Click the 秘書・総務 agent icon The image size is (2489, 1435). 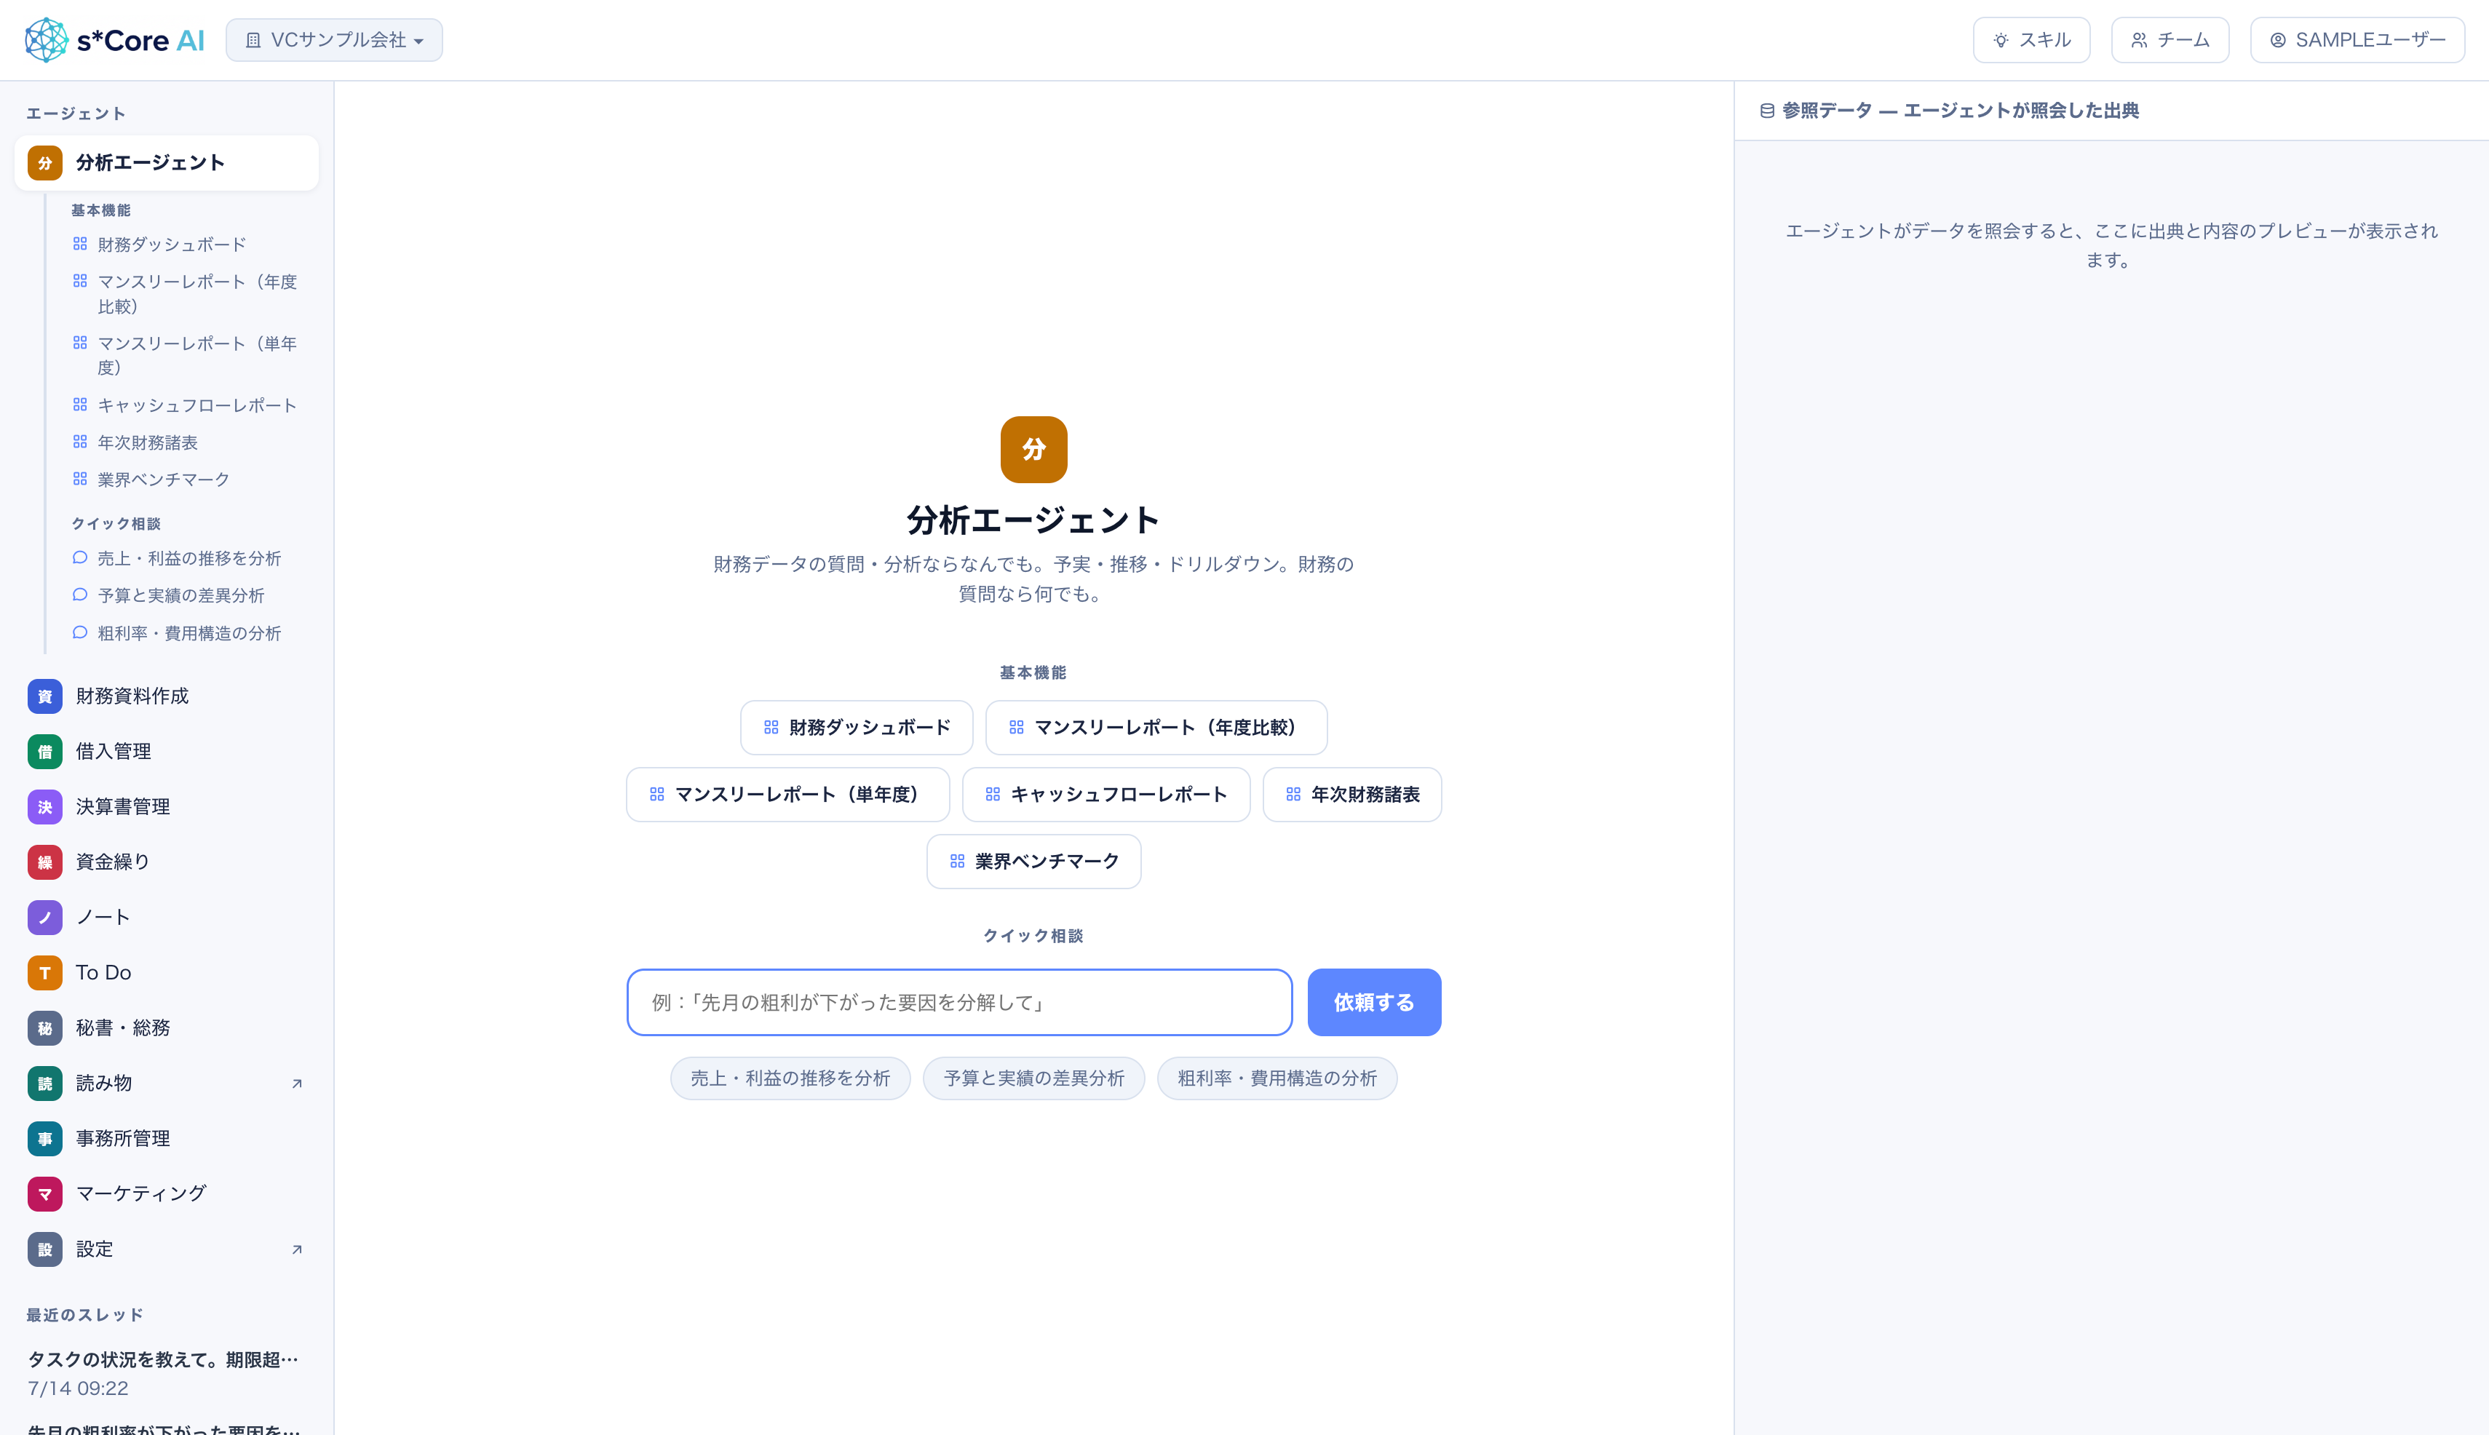tap(44, 1028)
